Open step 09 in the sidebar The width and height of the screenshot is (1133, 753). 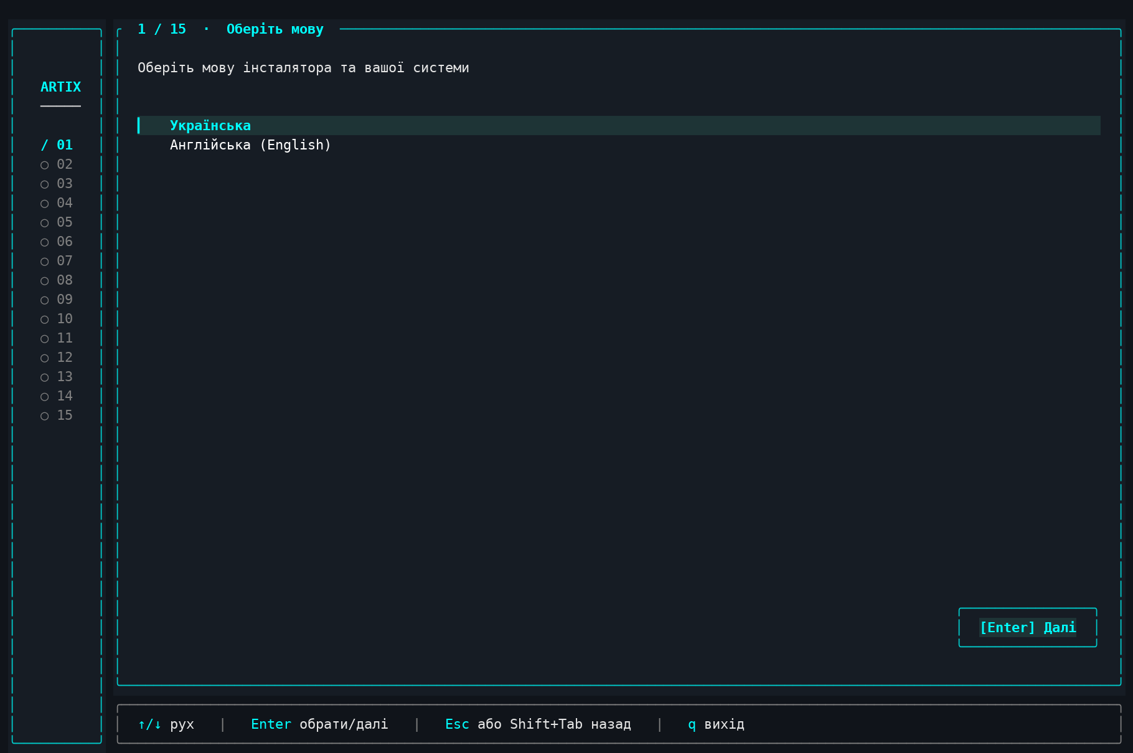pyautogui.click(x=57, y=300)
